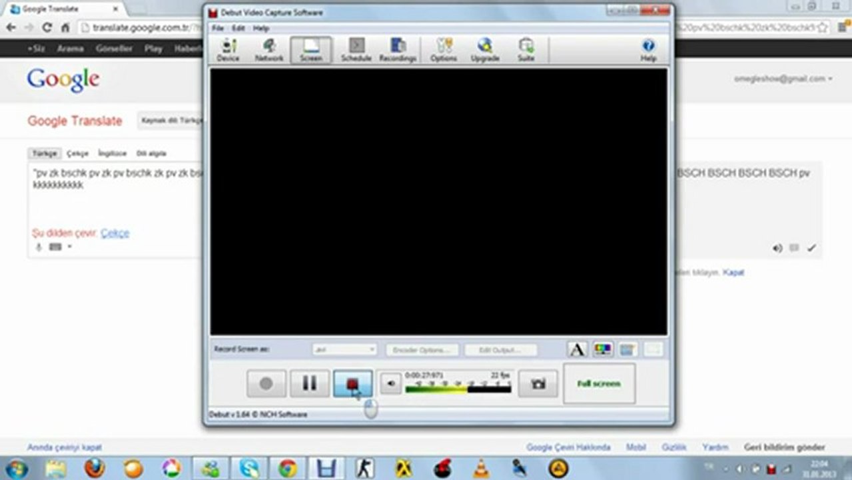Select the Google Translate browser tab
Viewport: 852px width, 480px height.
point(64,9)
